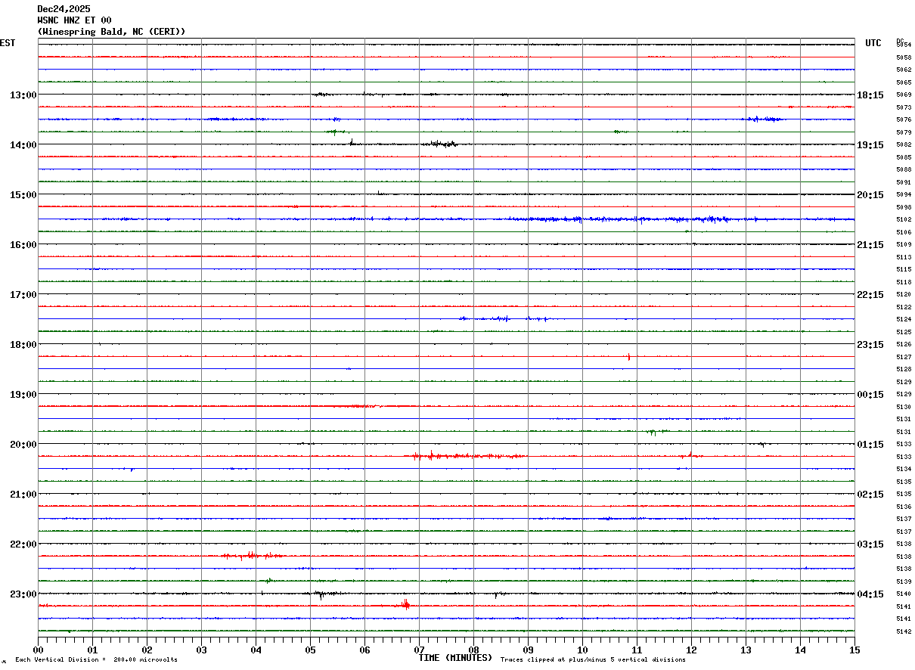Image resolution: width=915 pixels, height=670 pixels.
Task: Click the date text Dec24,2025
Action: 64,9
